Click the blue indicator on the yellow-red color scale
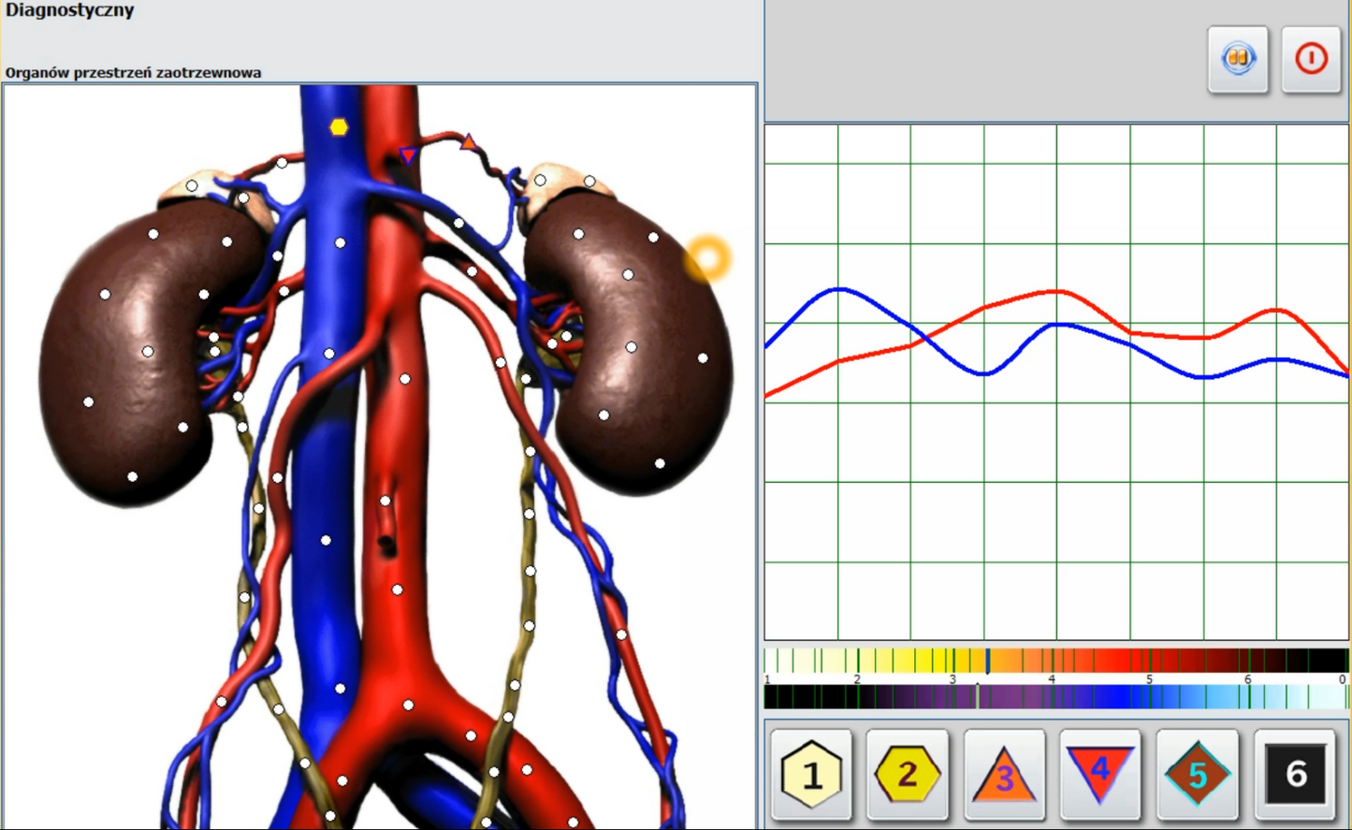 point(988,661)
